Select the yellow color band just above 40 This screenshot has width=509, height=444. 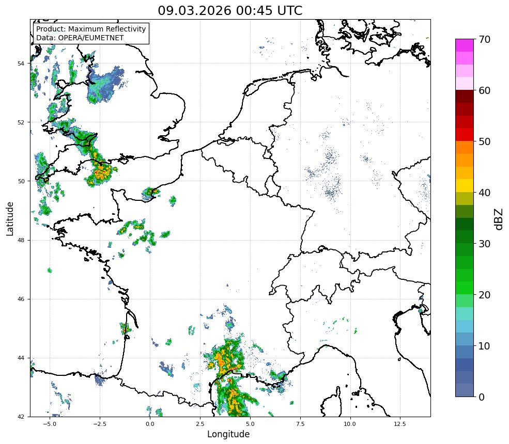point(465,185)
